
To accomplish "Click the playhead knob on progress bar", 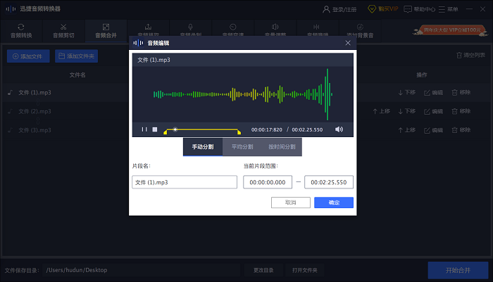I will [x=175, y=129].
